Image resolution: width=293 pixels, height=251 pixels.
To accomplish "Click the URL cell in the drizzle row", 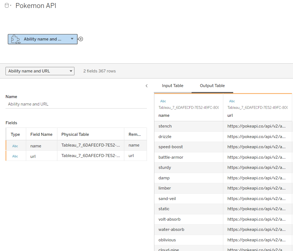I will pos(257,137).
